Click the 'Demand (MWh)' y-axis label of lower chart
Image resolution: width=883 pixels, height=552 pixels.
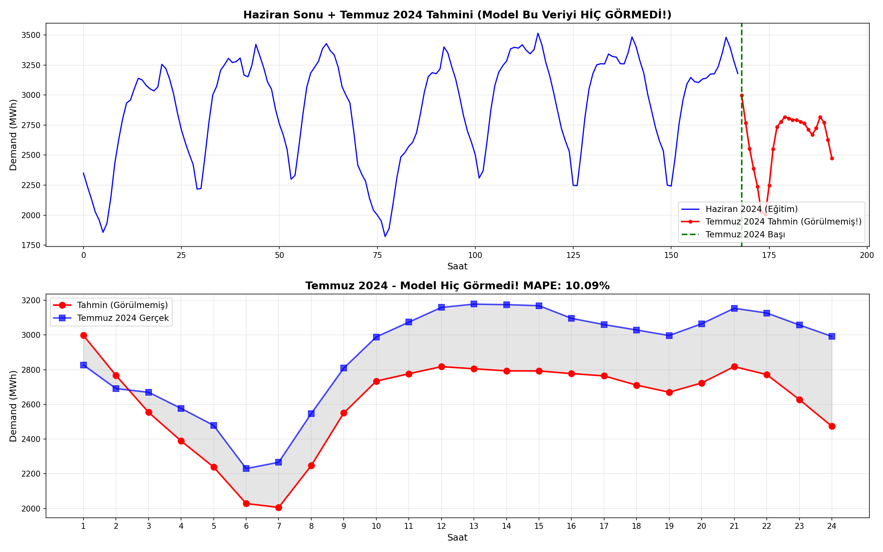point(13,406)
